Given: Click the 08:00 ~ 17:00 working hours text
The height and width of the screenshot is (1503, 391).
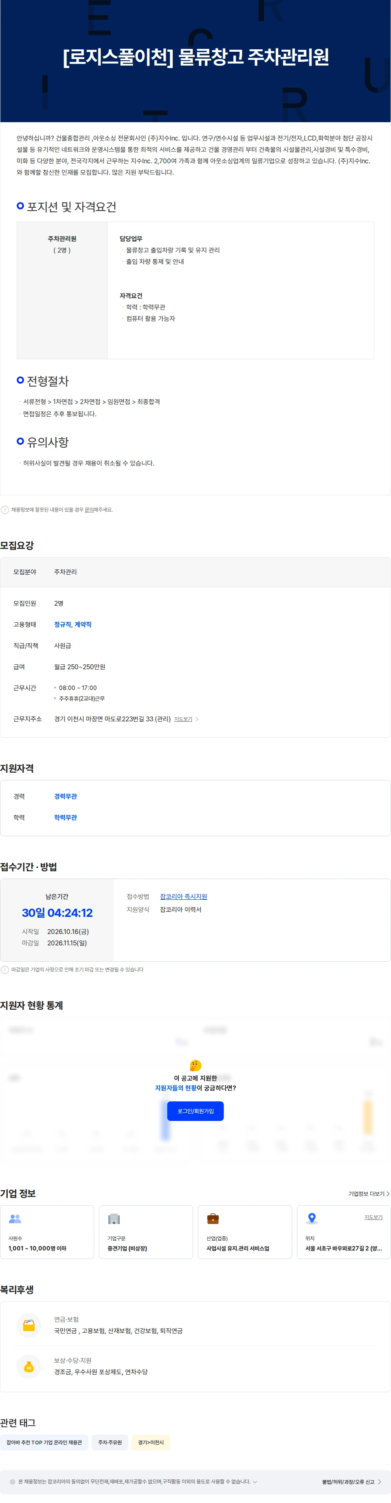Looking at the screenshot, I should [x=78, y=688].
